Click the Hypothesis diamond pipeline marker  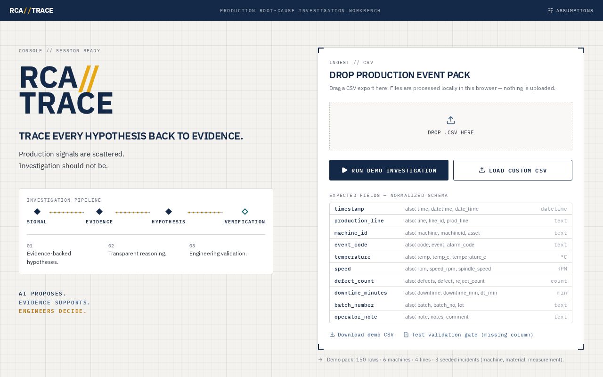(x=169, y=212)
